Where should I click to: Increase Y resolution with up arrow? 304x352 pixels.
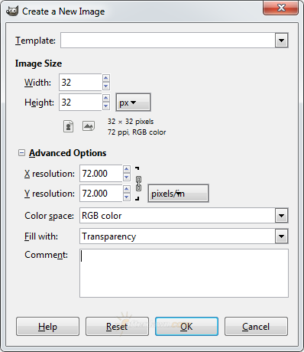[127, 189]
